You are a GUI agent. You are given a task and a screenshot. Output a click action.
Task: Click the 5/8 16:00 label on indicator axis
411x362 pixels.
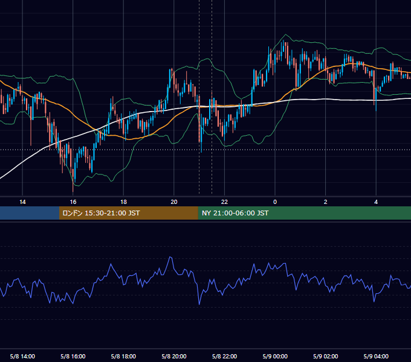73,356
